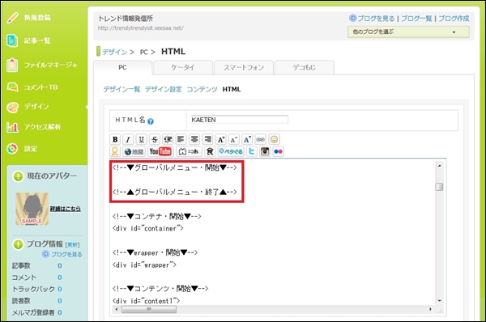Switch to the スマートフォン tab
This screenshot has height=322, width=486.
click(244, 67)
